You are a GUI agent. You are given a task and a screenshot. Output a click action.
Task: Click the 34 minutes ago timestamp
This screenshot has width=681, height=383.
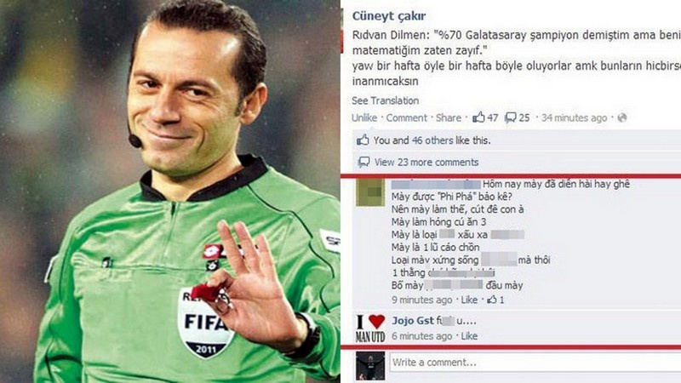click(x=574, y=117)
